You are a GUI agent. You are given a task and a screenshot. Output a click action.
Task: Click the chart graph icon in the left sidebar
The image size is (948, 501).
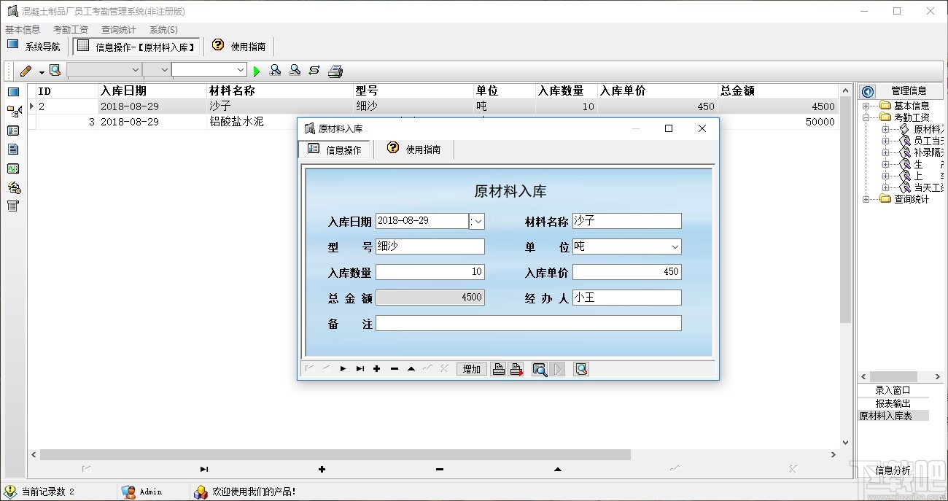(x=13, y=168)
